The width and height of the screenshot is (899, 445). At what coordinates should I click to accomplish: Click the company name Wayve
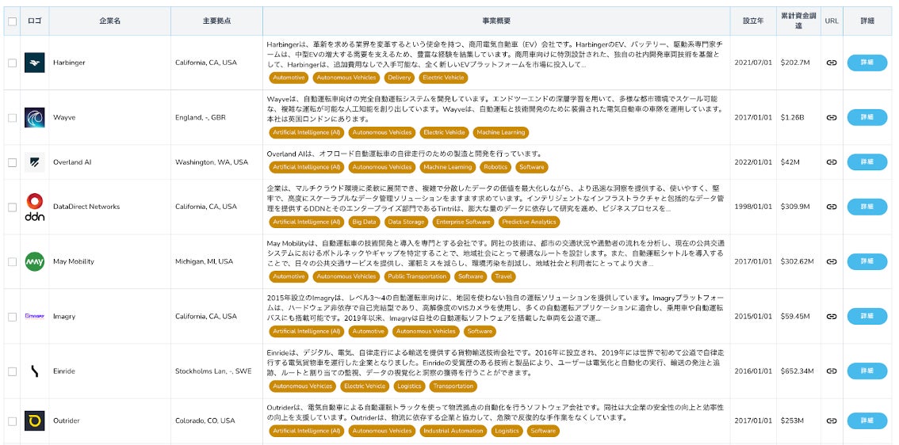point(64,117)
